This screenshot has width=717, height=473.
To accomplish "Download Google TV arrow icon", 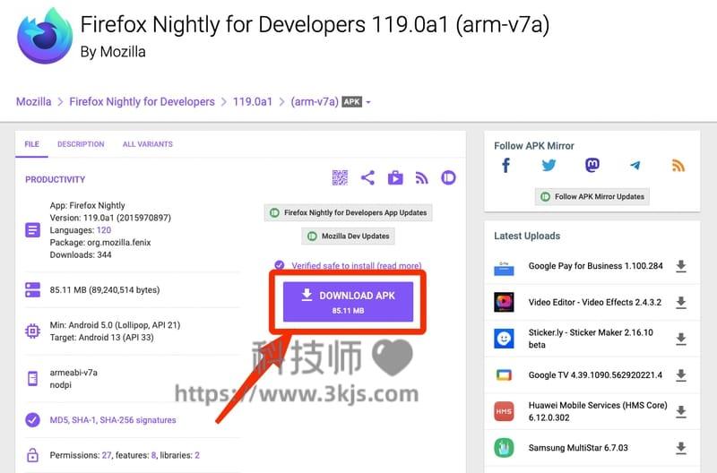I will [x=681, y=375].
